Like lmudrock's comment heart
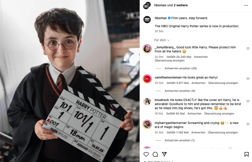The image size is (252, 162). pos(248,101)
